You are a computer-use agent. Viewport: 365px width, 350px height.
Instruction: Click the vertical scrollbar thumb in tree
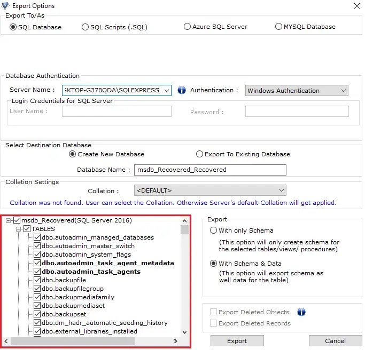coord(184,230)
